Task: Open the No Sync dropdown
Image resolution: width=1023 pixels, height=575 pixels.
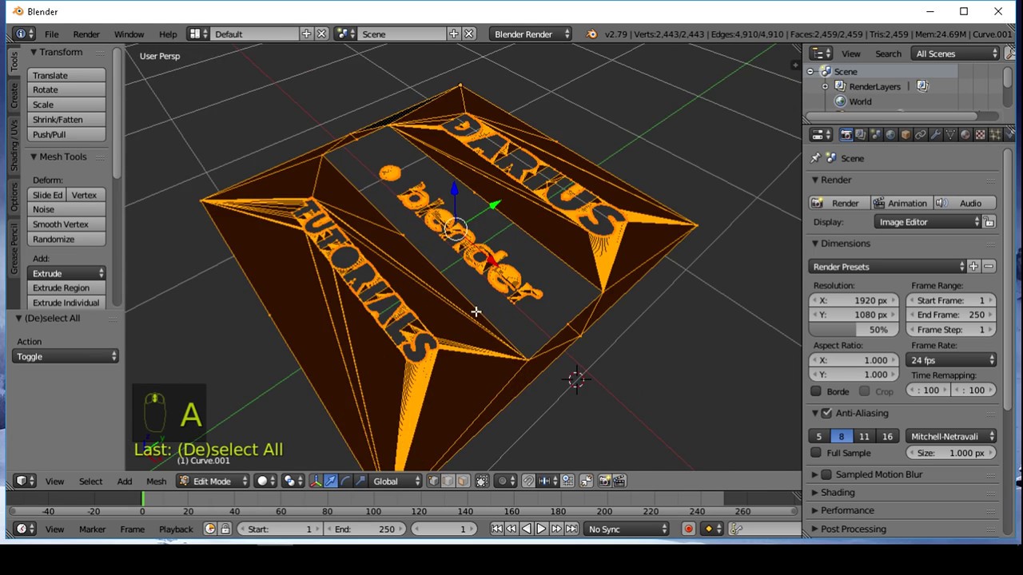Action: 627,529
